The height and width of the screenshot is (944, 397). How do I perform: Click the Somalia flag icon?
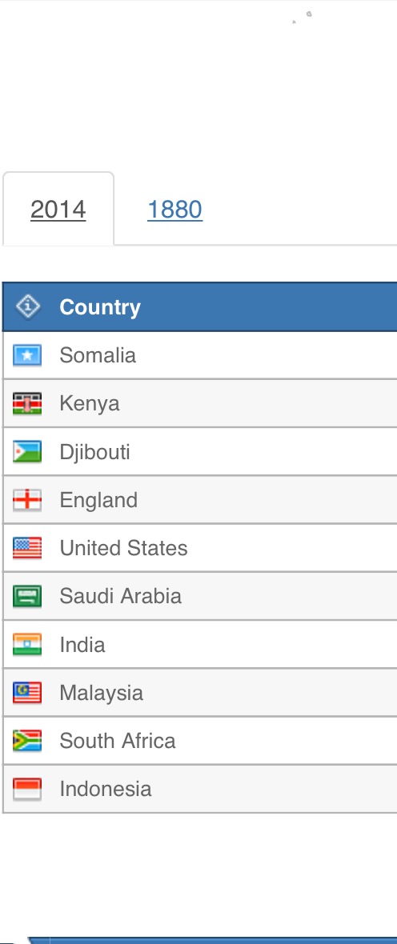pyautogui.click(x=27, y=355)
